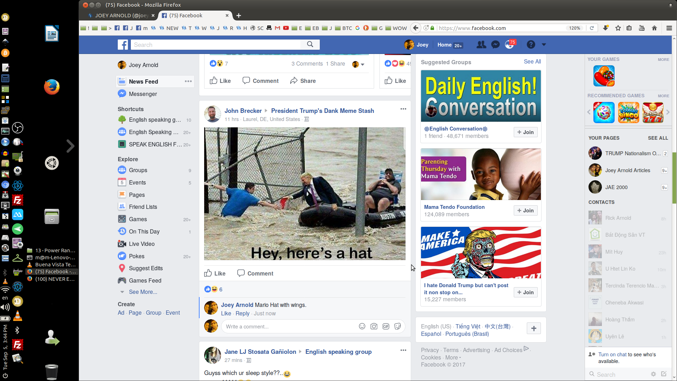
Task: Open Friend Requests icon in header
Action: pos(481,45)
